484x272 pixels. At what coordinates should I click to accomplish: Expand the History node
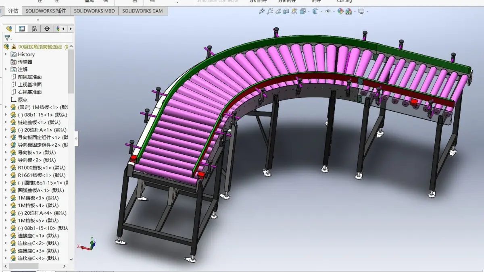(6, 54)
